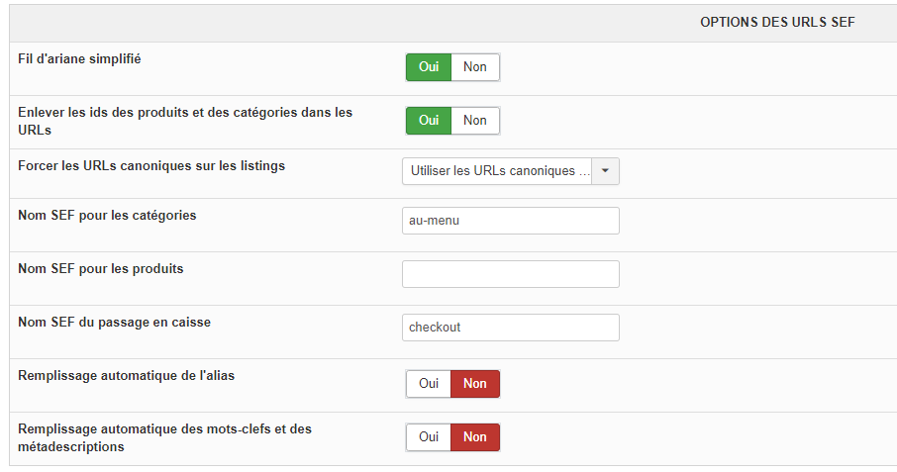Select Non for Remplissage automatique de l'alias
This screenshot has width=897, height=472.
coord(475,384)
